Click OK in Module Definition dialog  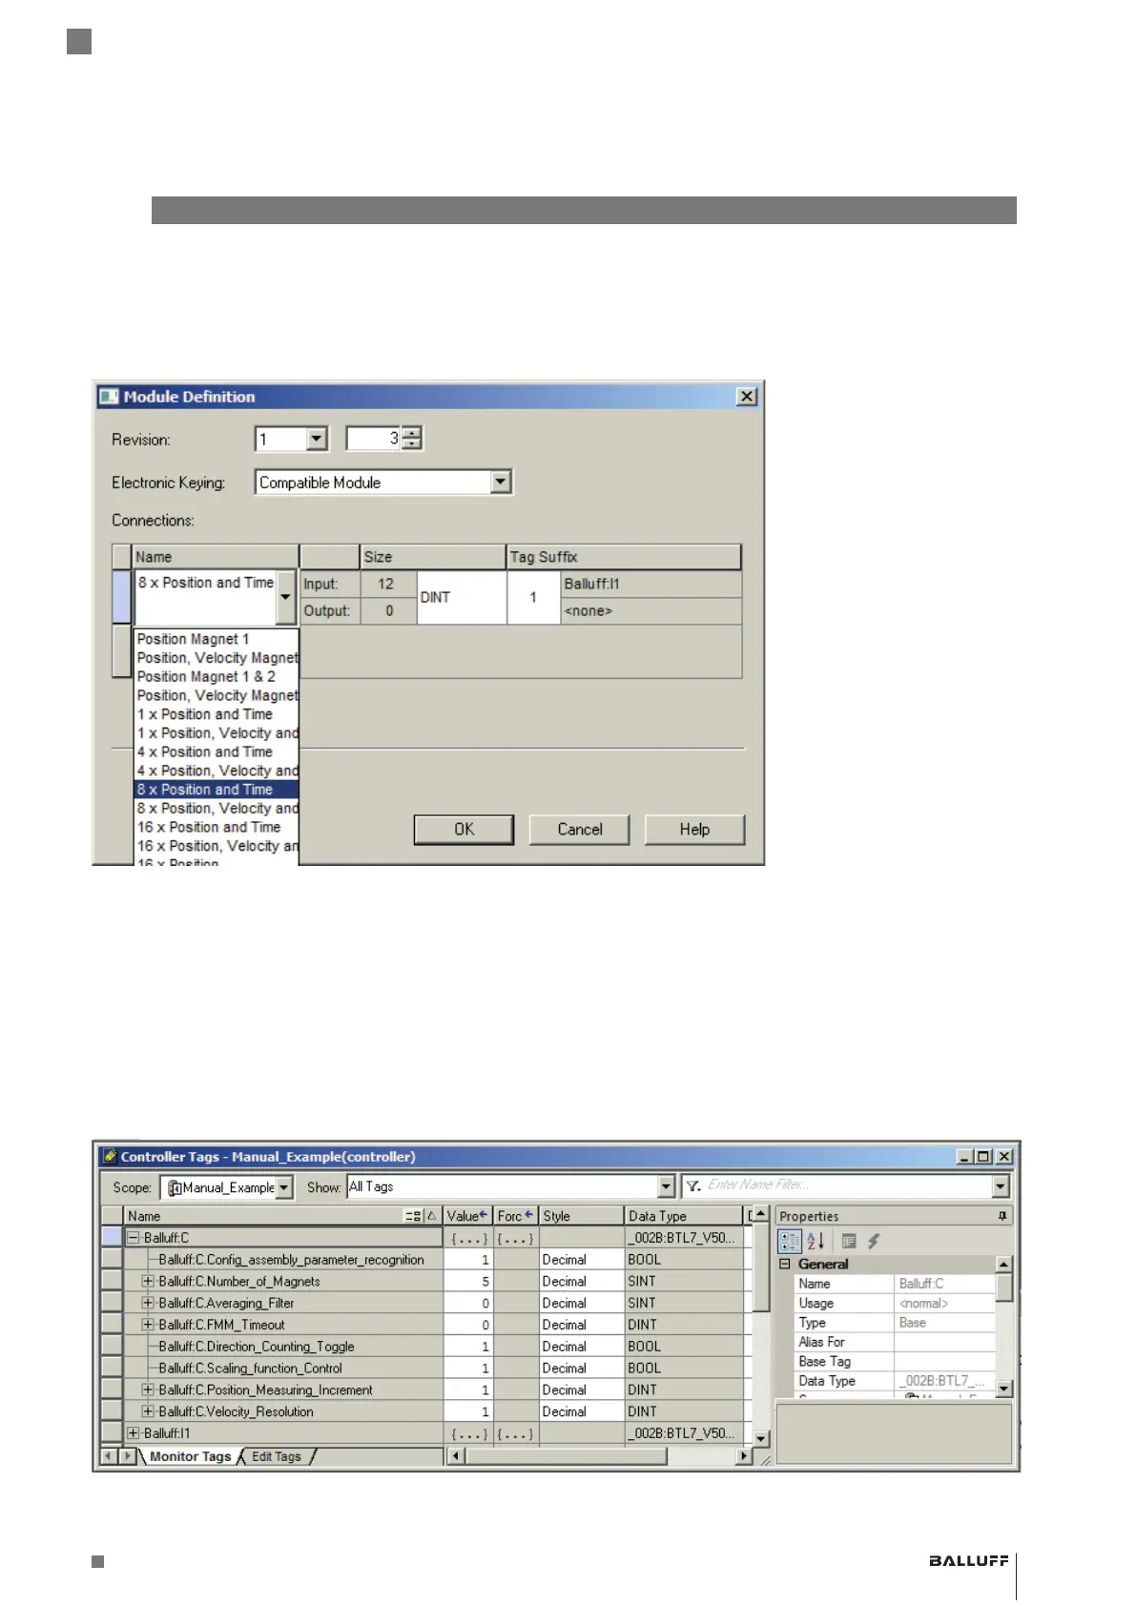(464, 830)
